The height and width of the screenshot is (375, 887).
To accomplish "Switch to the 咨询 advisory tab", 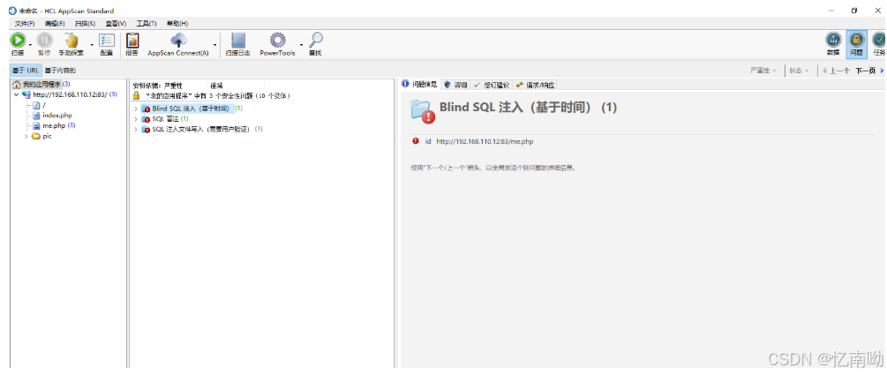I will 456,85.
